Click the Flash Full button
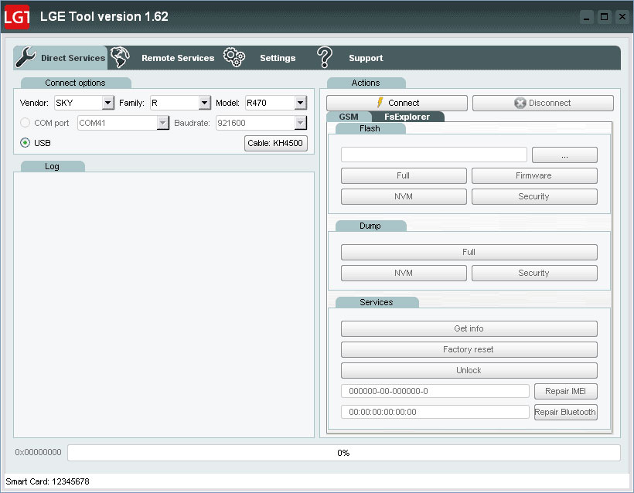 coord(404,175)
